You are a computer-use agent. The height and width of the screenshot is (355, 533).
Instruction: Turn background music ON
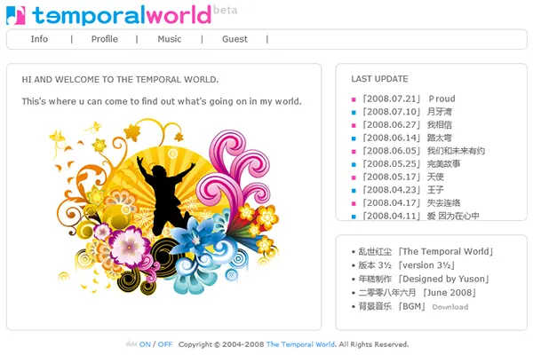click(145, 344)
